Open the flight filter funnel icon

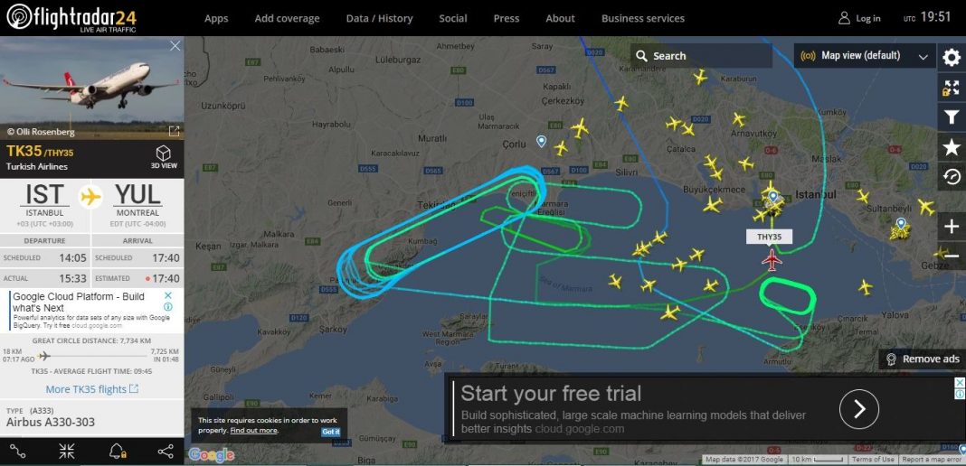coord(952,116)
